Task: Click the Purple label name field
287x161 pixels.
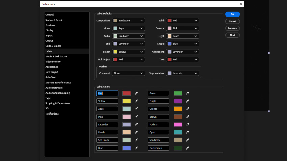Action: [158, 101]
